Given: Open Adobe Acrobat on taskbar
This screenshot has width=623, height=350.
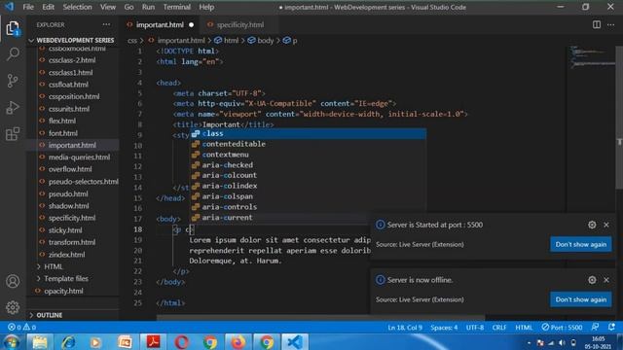Looking at the screenshot, I should [x=153, y=342].
